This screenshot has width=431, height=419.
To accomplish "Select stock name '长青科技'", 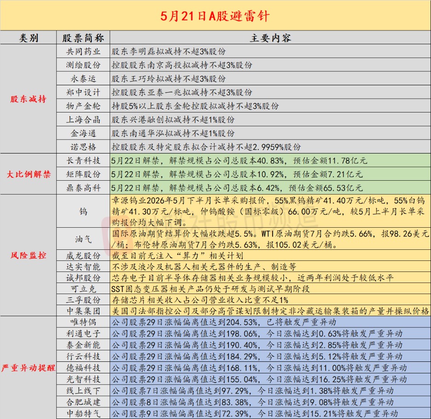I will click(x=83, y=160).
